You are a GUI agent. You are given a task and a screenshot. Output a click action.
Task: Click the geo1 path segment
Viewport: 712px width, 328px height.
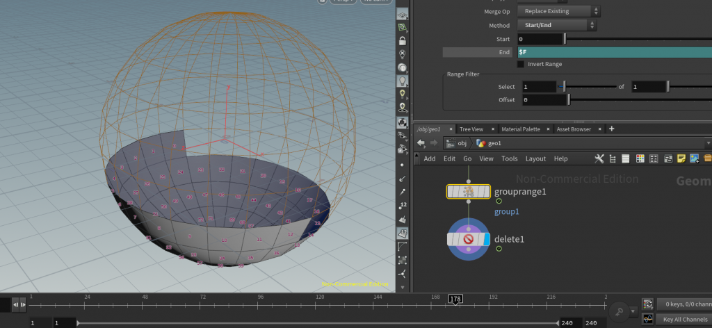(489, 143)
